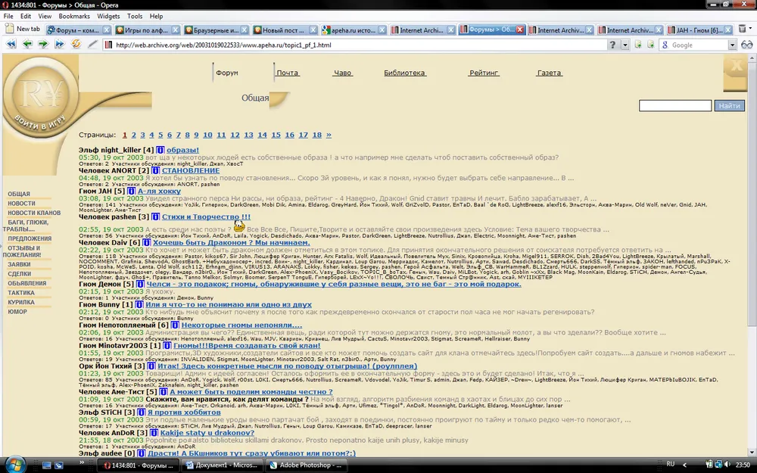Click the Rewind navigation button
757x473 pixels.
point(11,45)
